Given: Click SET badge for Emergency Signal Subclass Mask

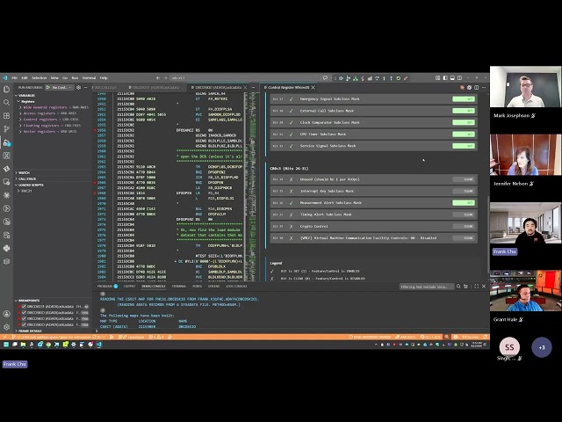Looking at the screenshot, I should tap(464, 99).
